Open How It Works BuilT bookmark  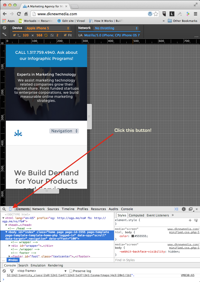[x=106, y=21]
